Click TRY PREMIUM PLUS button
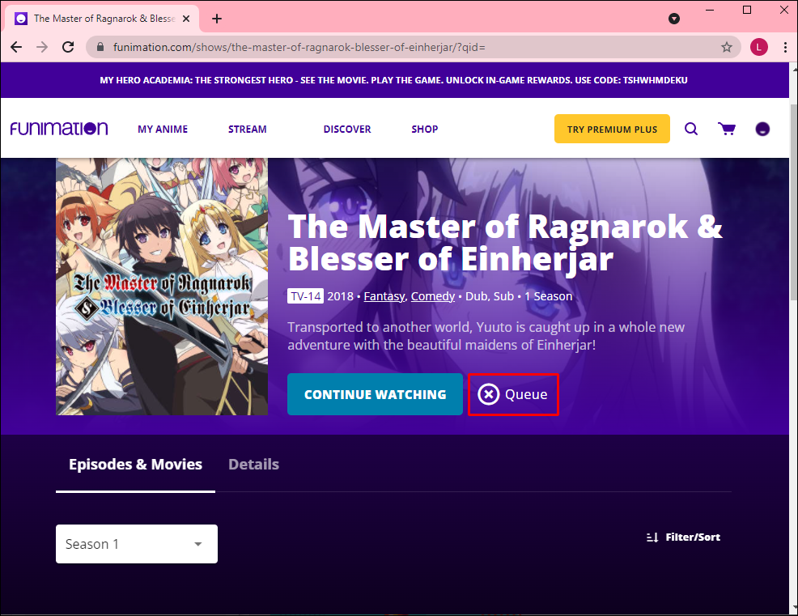798x616 pixels. click(x=612, y=130)
